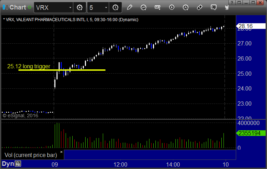Click the trade arrows icon

[200, 7]
